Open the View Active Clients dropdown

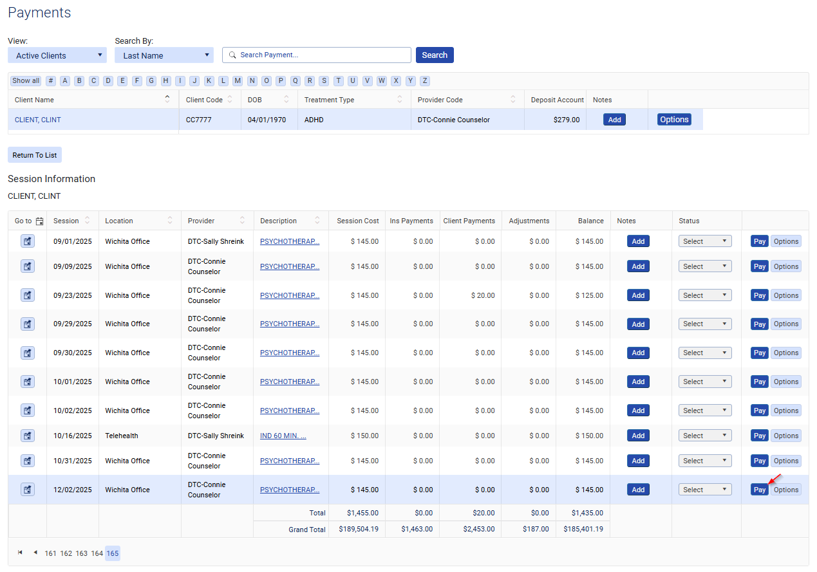(x=57, y=55)
